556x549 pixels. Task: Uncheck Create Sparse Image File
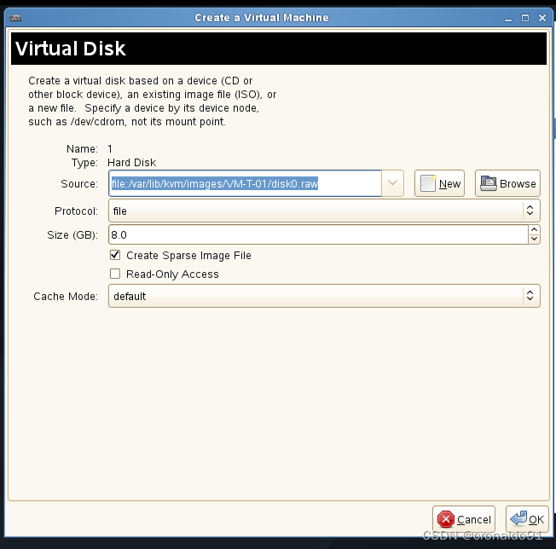115,255
